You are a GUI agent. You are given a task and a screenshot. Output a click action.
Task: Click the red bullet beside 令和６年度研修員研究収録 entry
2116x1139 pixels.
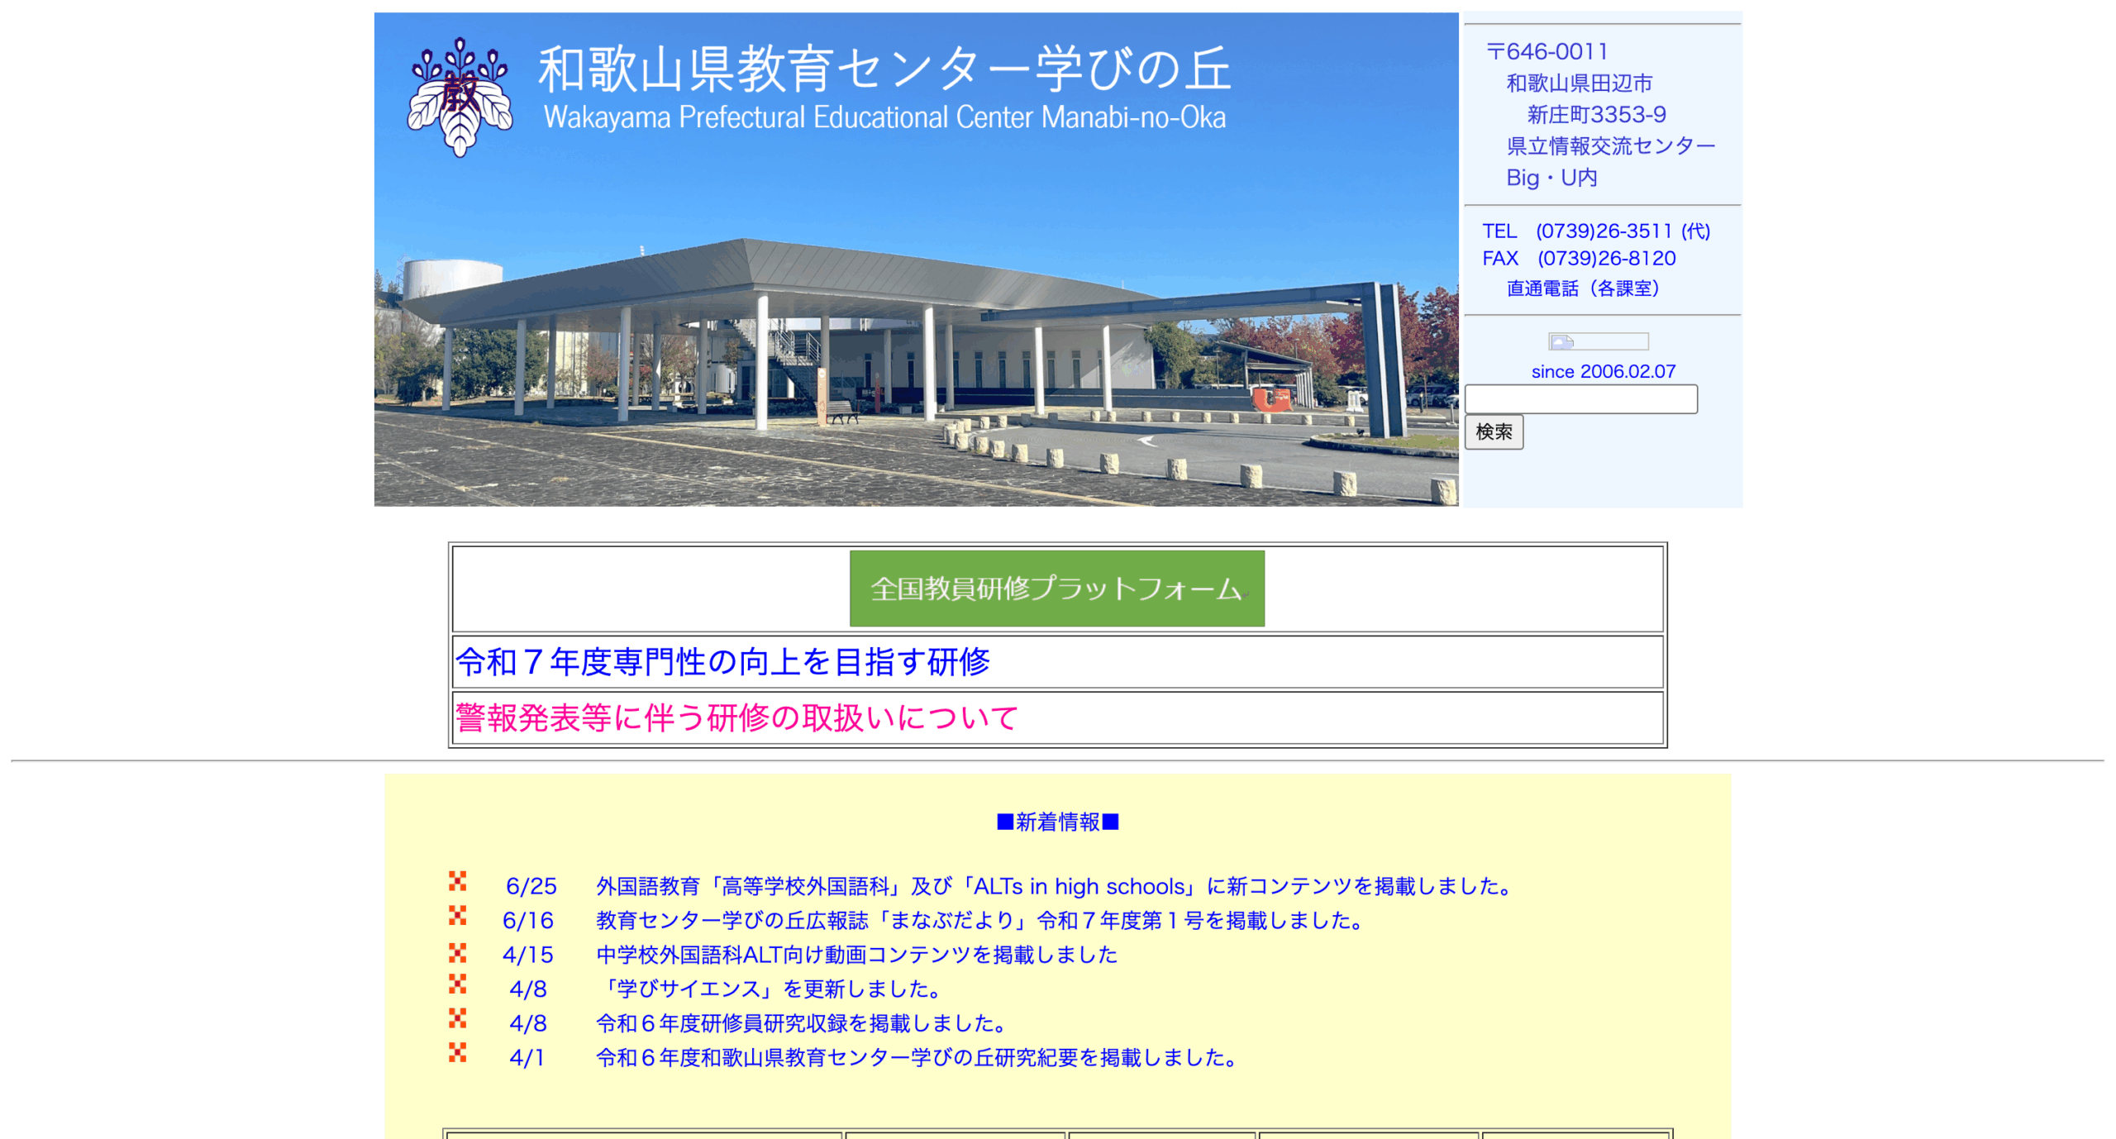(x=457, y=1017)
